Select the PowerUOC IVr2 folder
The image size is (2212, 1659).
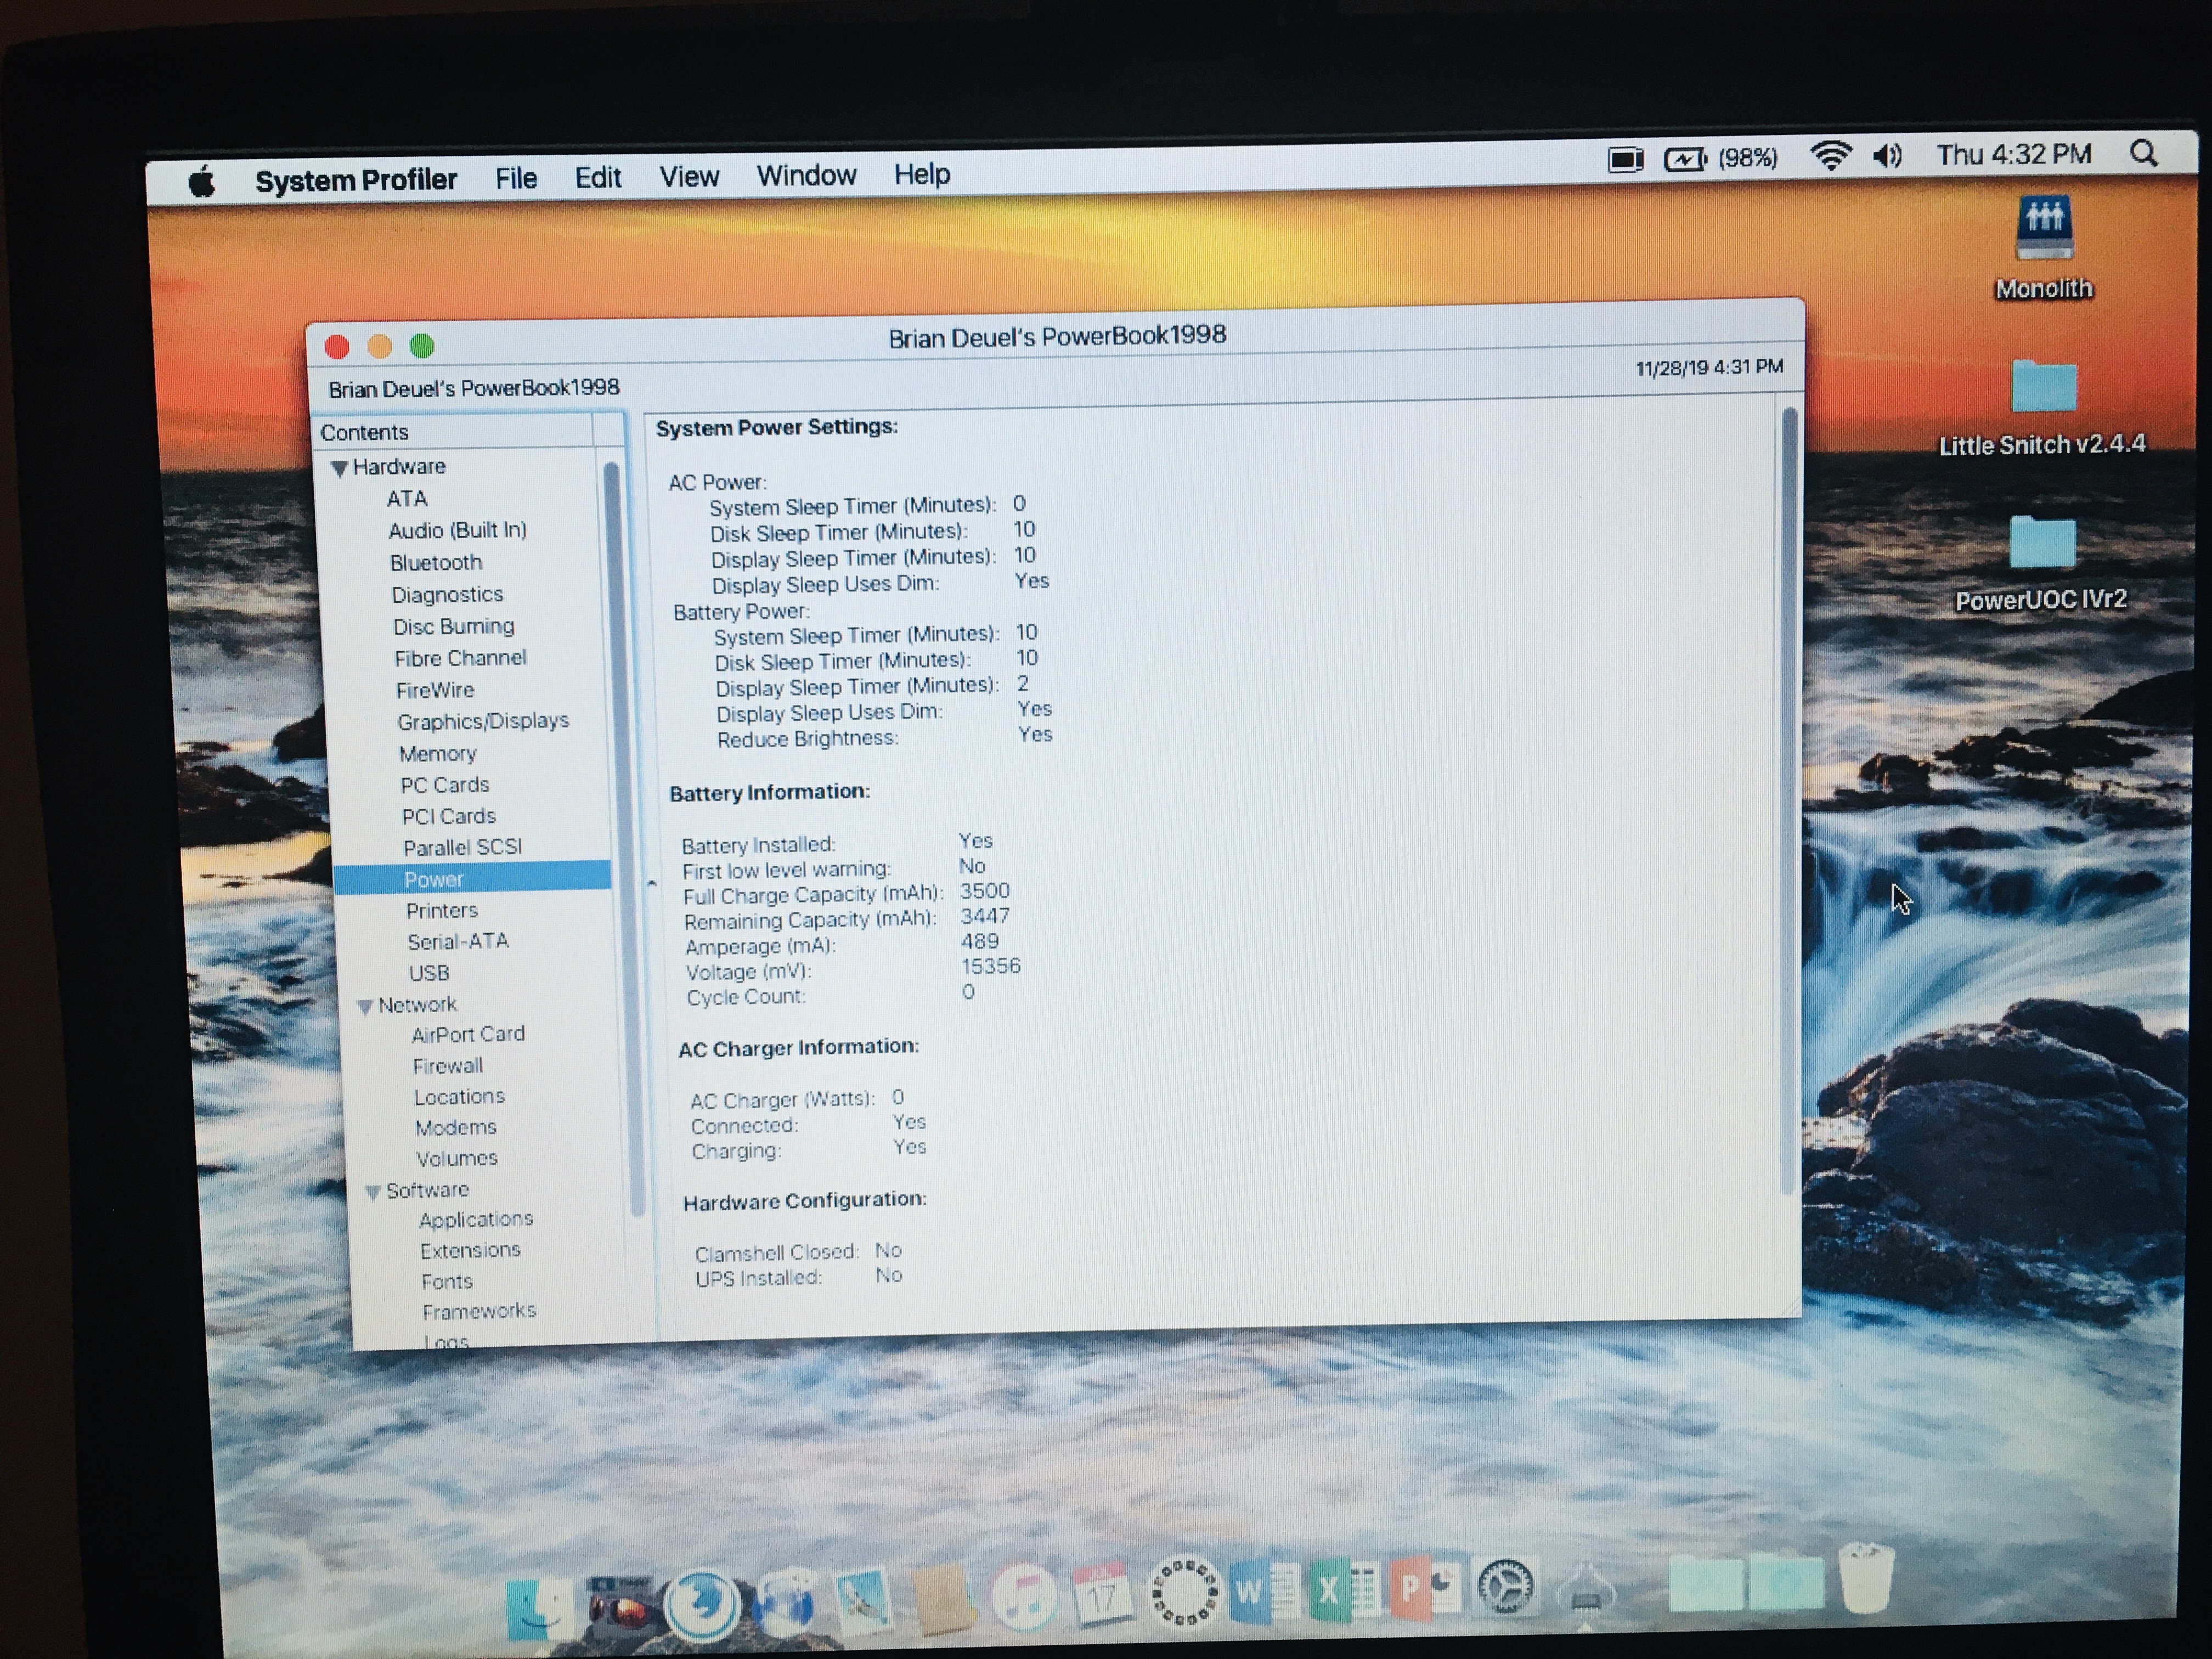coord(2042,543)
